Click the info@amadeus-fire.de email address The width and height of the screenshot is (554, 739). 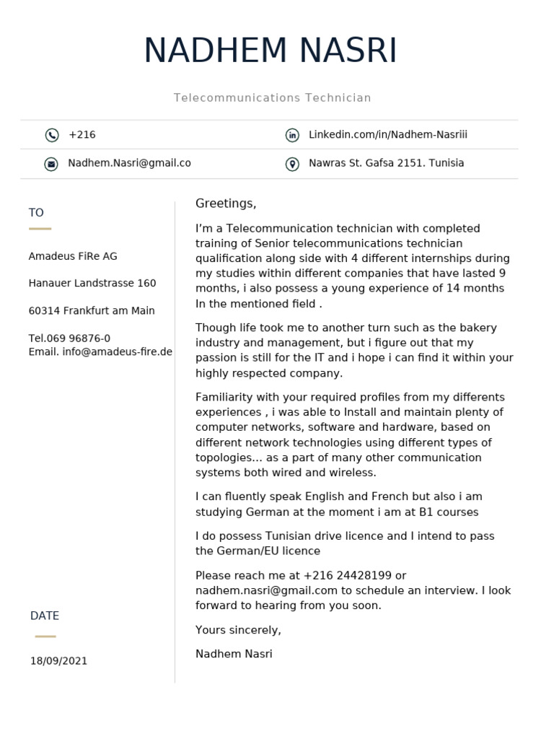[x=118, y=352]
